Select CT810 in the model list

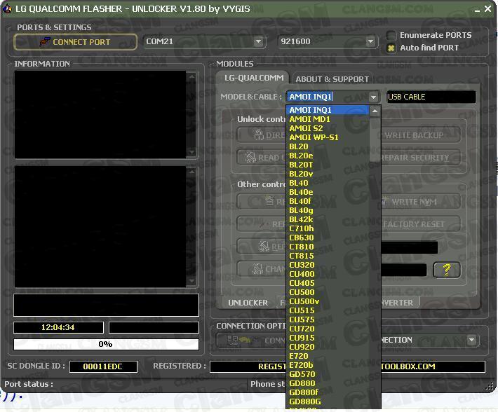pos(328,247)
